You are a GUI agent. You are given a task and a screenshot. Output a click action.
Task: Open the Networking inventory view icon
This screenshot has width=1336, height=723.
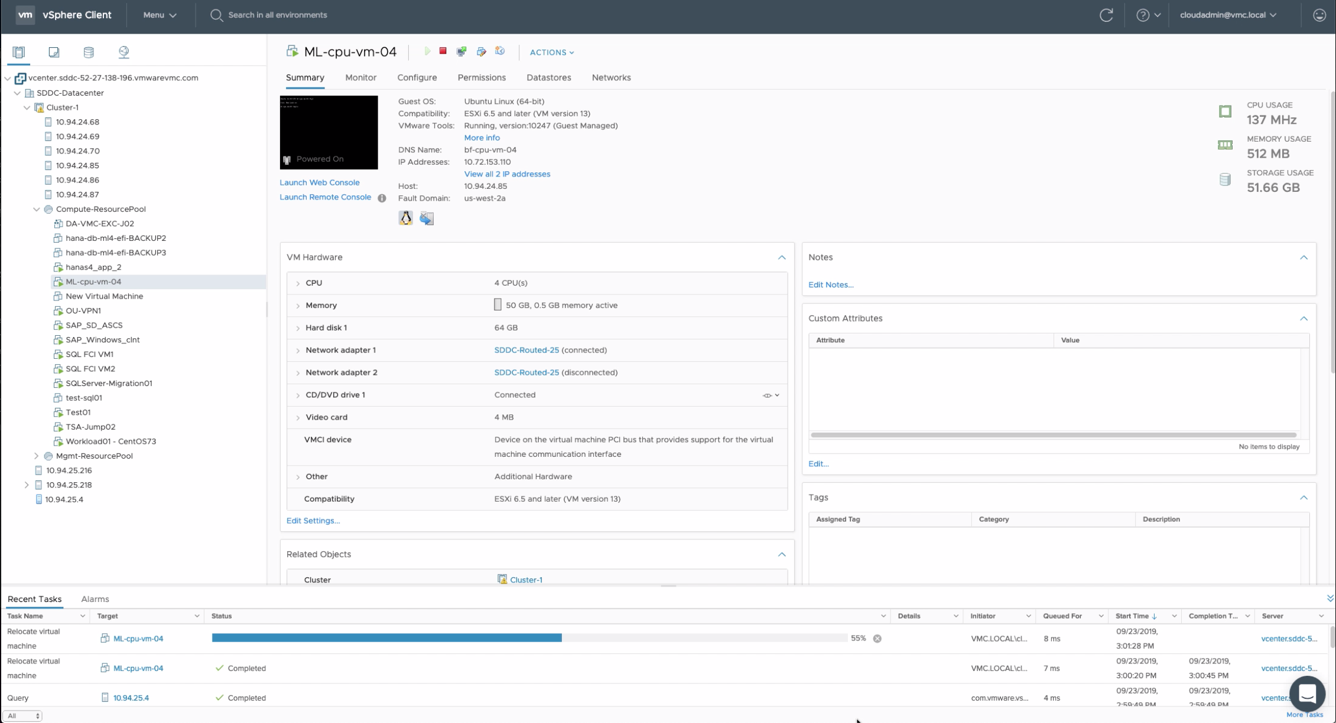(123, 52)
